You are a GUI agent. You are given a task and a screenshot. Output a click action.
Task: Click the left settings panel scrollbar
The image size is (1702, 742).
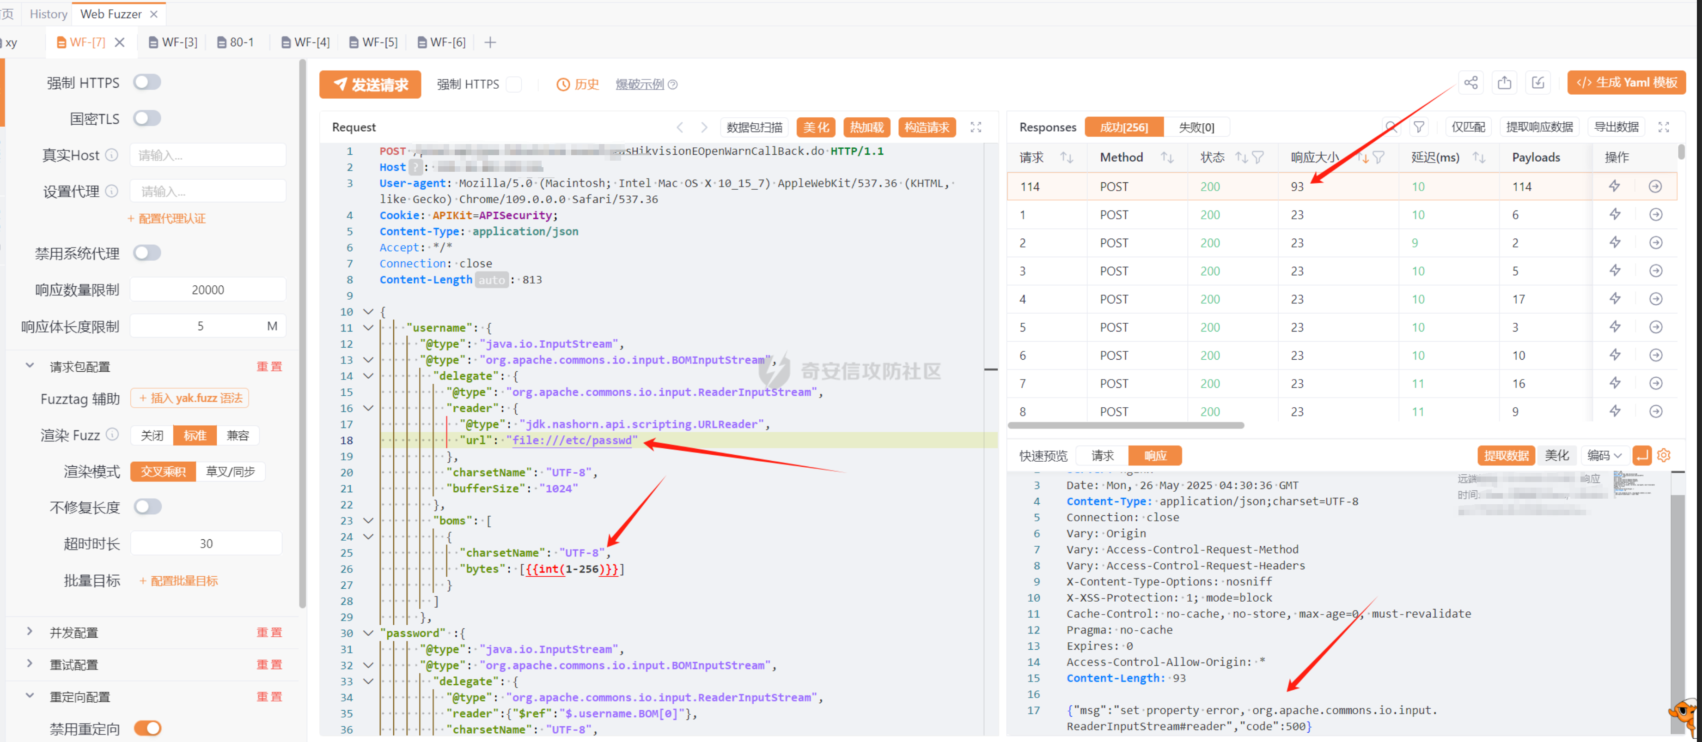(x=303, y=333)
